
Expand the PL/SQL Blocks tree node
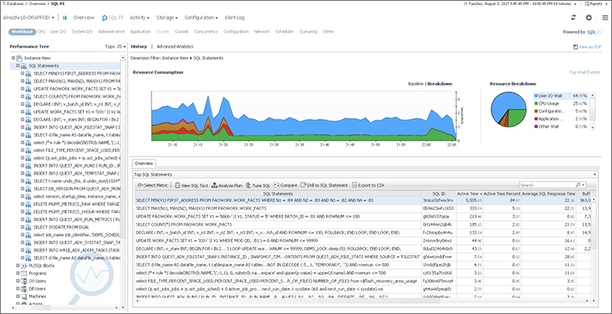[17, 266]
